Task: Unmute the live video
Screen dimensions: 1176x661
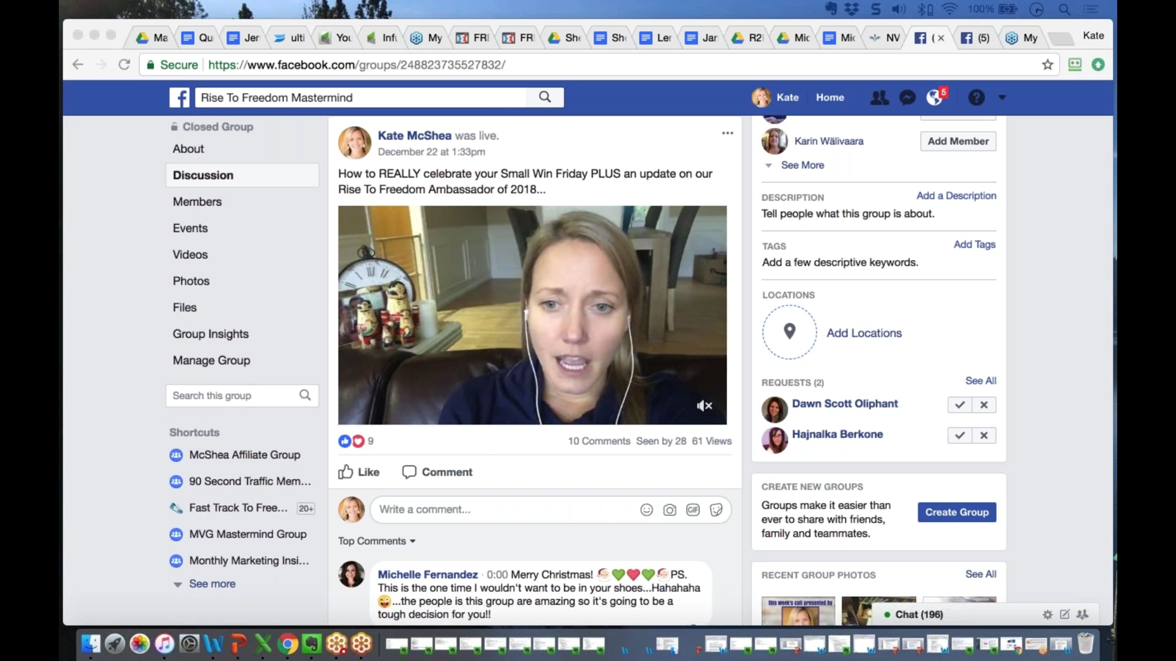Action: [x=704, y=405]
